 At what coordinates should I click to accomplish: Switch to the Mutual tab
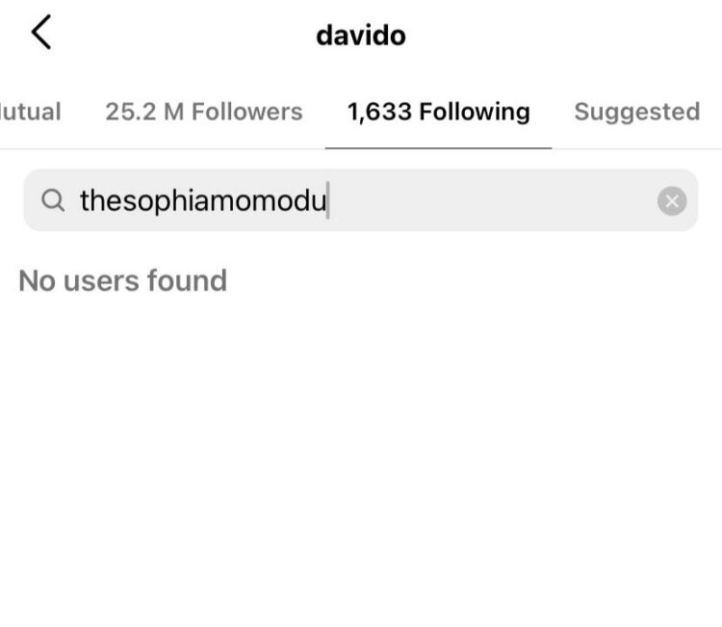tap(31, 112)
